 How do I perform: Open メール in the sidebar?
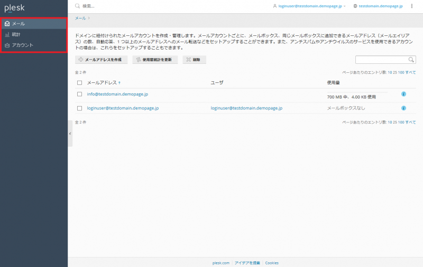click(x=19, y=24)
